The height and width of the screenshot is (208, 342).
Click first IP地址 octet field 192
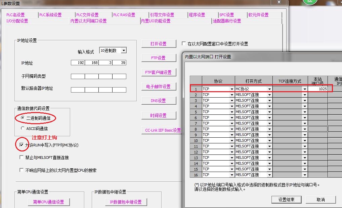click(x=78, y=63)
